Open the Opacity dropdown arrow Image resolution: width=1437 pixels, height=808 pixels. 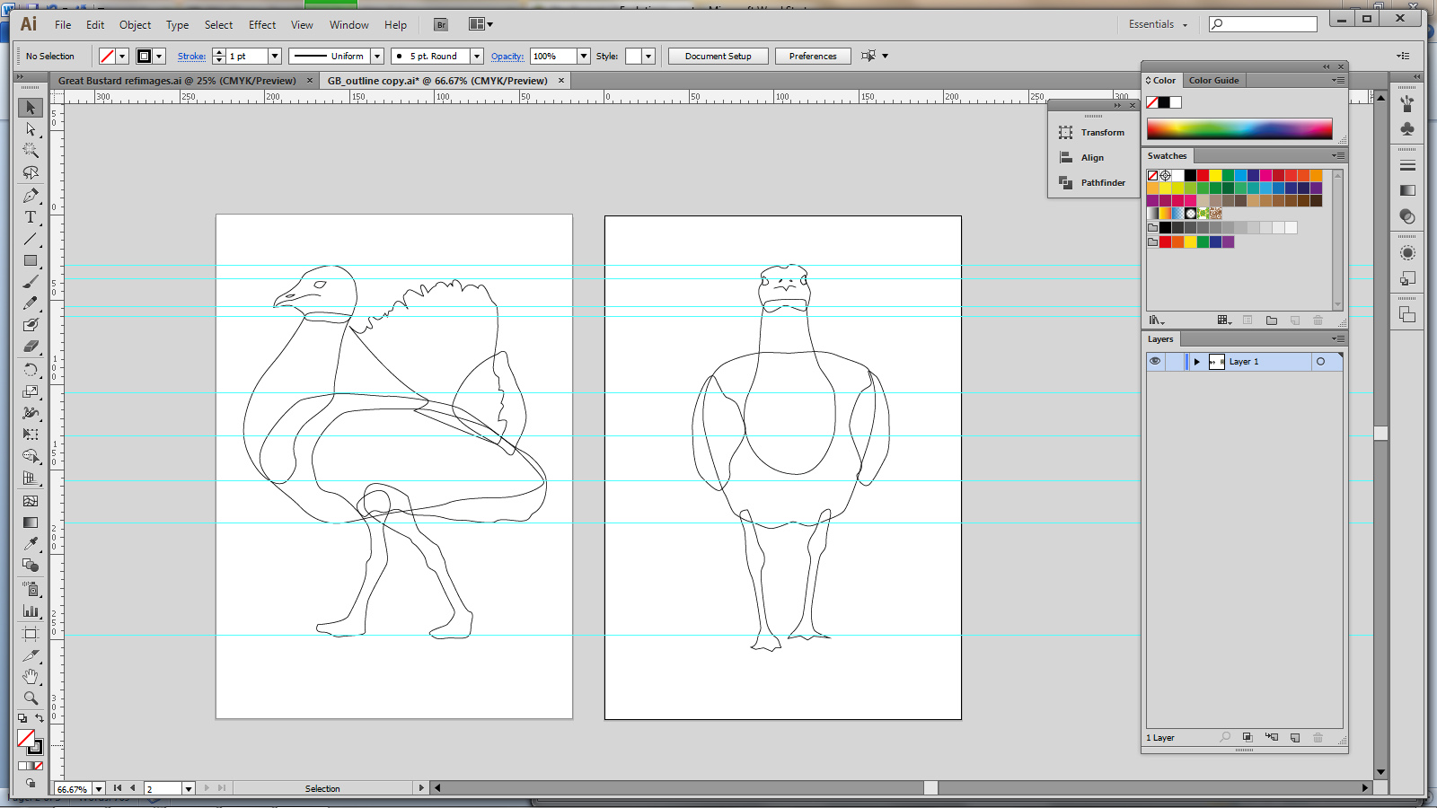[x=583, y=56]
